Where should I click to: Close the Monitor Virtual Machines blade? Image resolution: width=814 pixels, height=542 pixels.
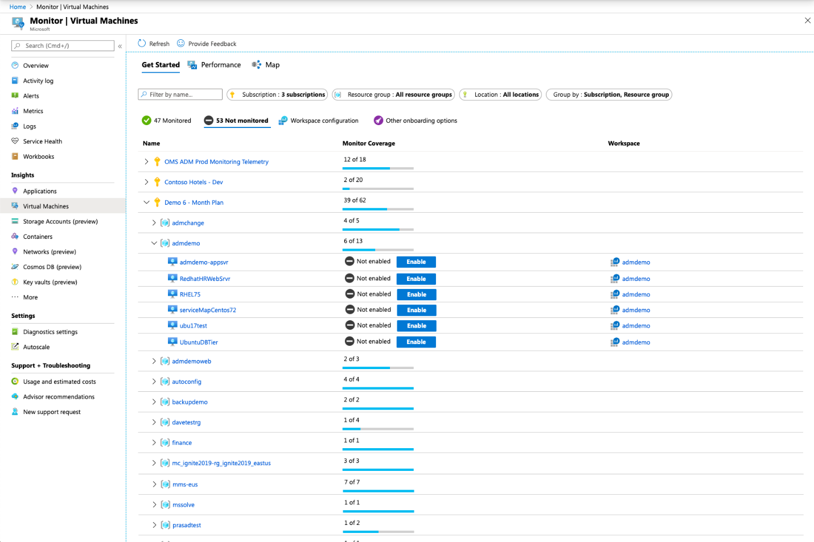[x=807, y=20]
